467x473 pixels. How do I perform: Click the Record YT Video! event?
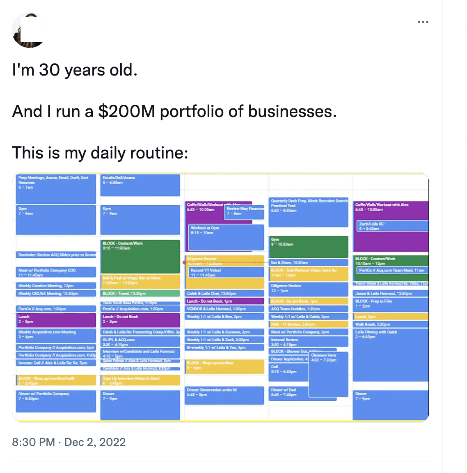pos(227,272)
